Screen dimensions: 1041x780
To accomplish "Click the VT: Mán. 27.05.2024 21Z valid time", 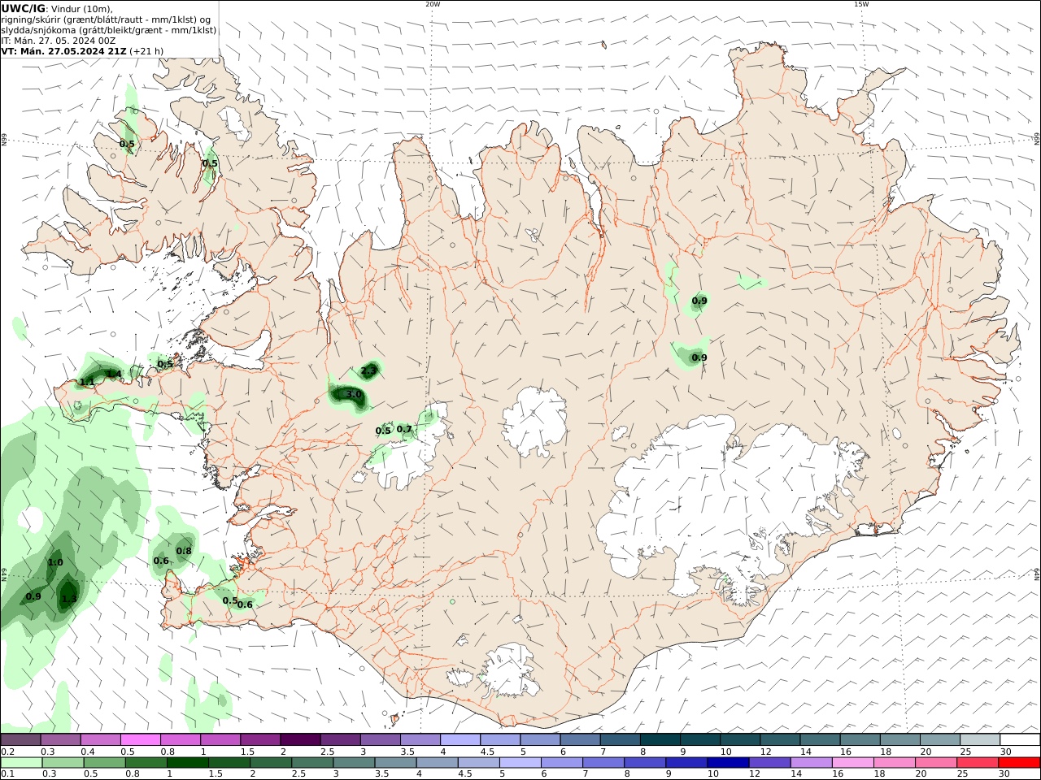I will coord(63,51).
